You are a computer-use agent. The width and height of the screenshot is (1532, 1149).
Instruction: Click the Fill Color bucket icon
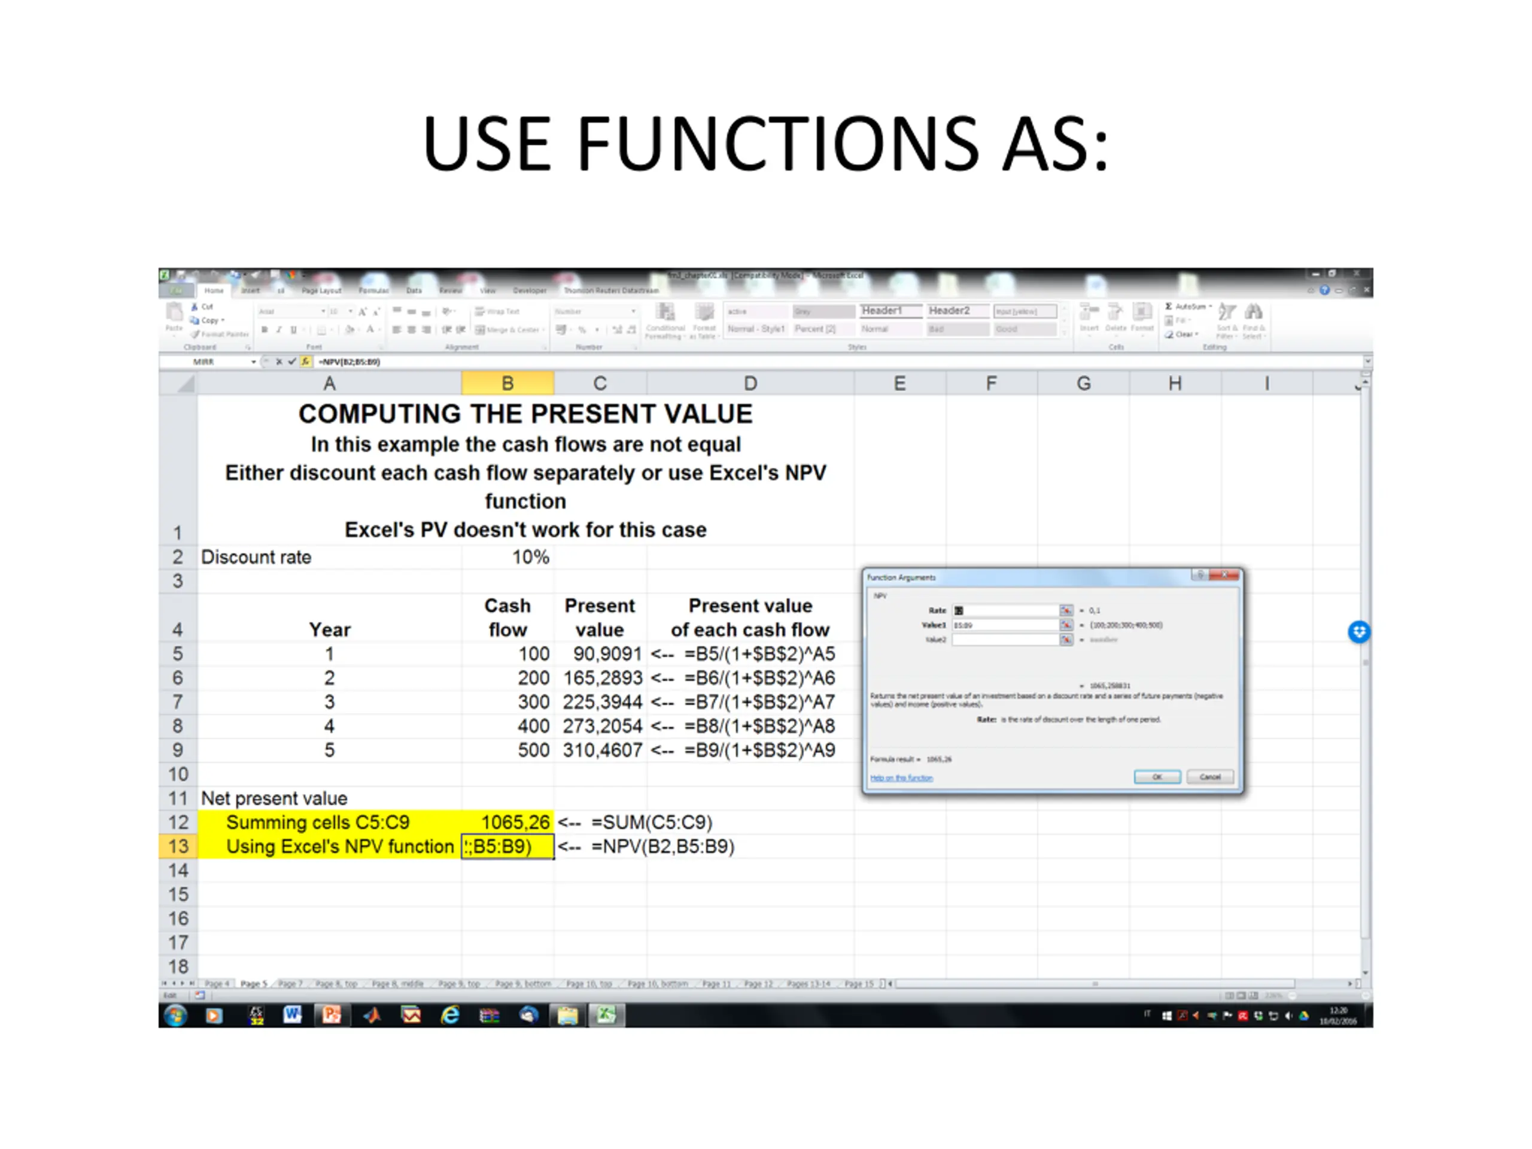[x=349, y=330]
